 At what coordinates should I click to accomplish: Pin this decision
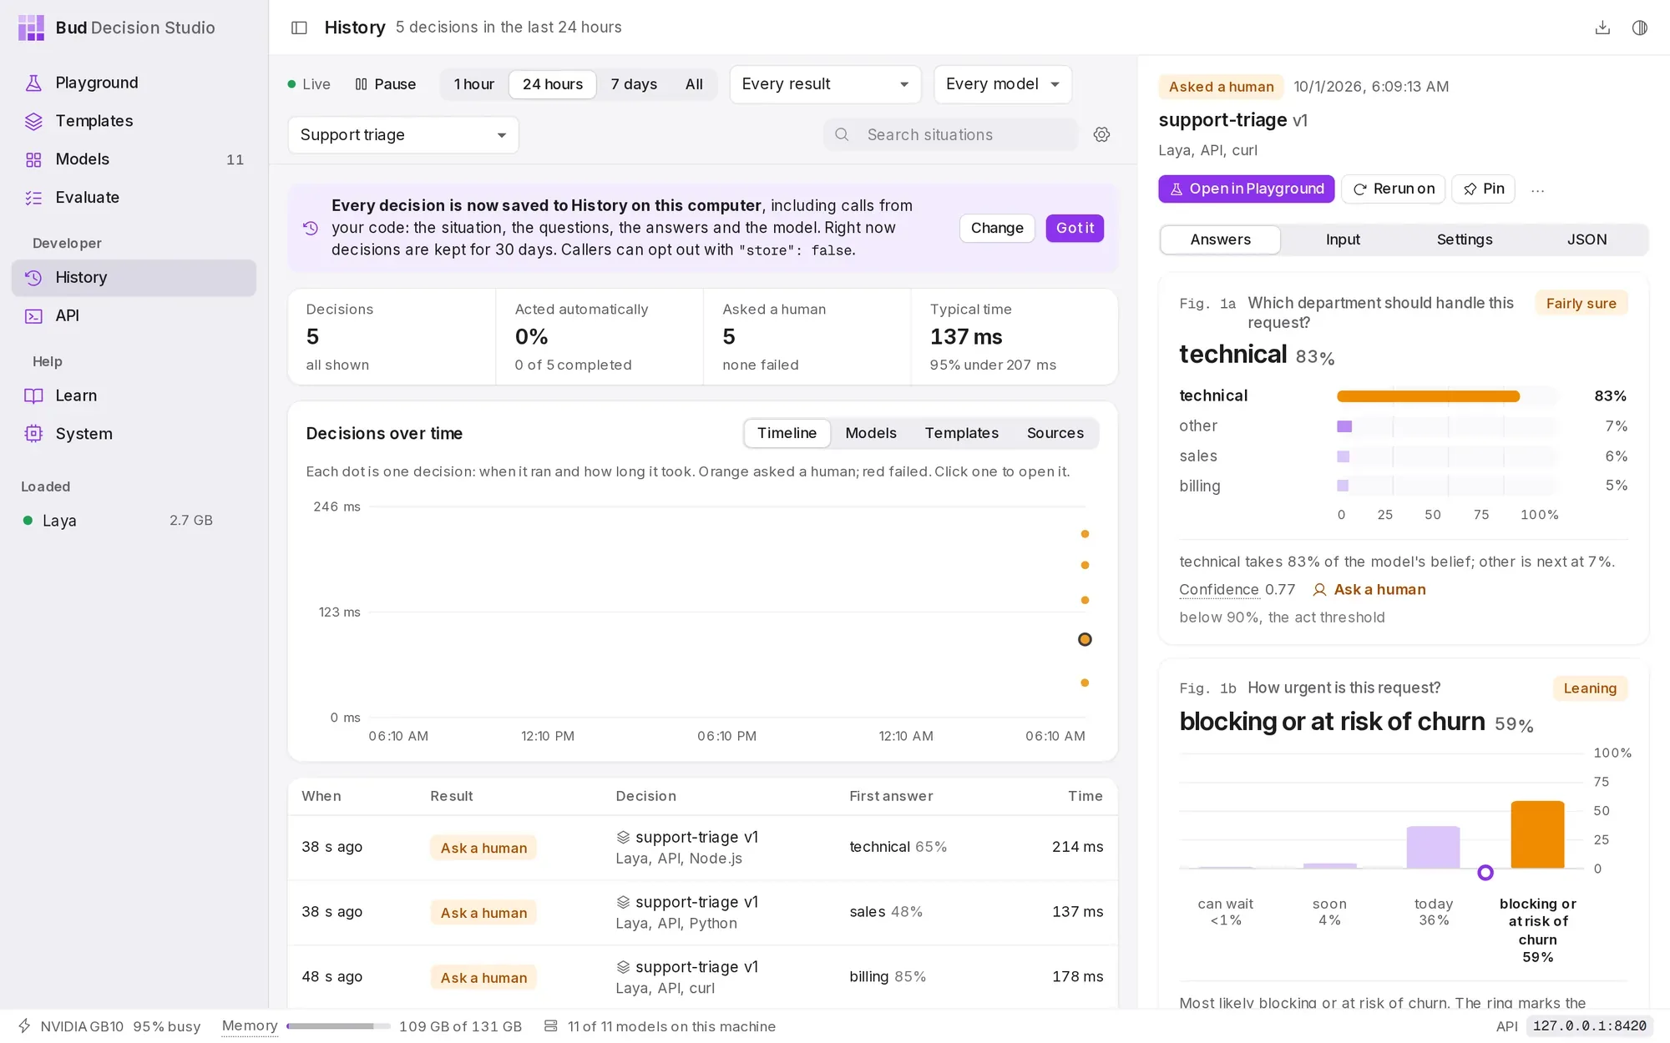tap(1483, 189)
